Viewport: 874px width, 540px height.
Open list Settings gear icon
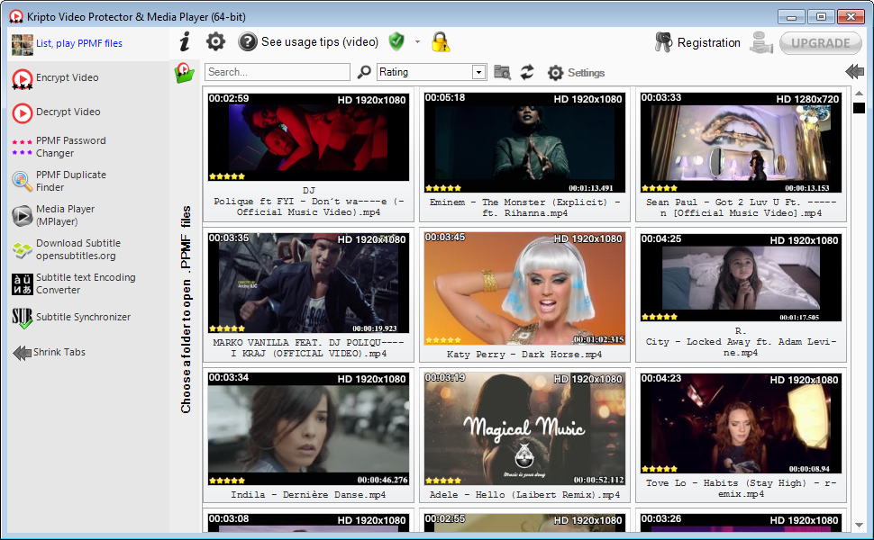coord(555,73)
